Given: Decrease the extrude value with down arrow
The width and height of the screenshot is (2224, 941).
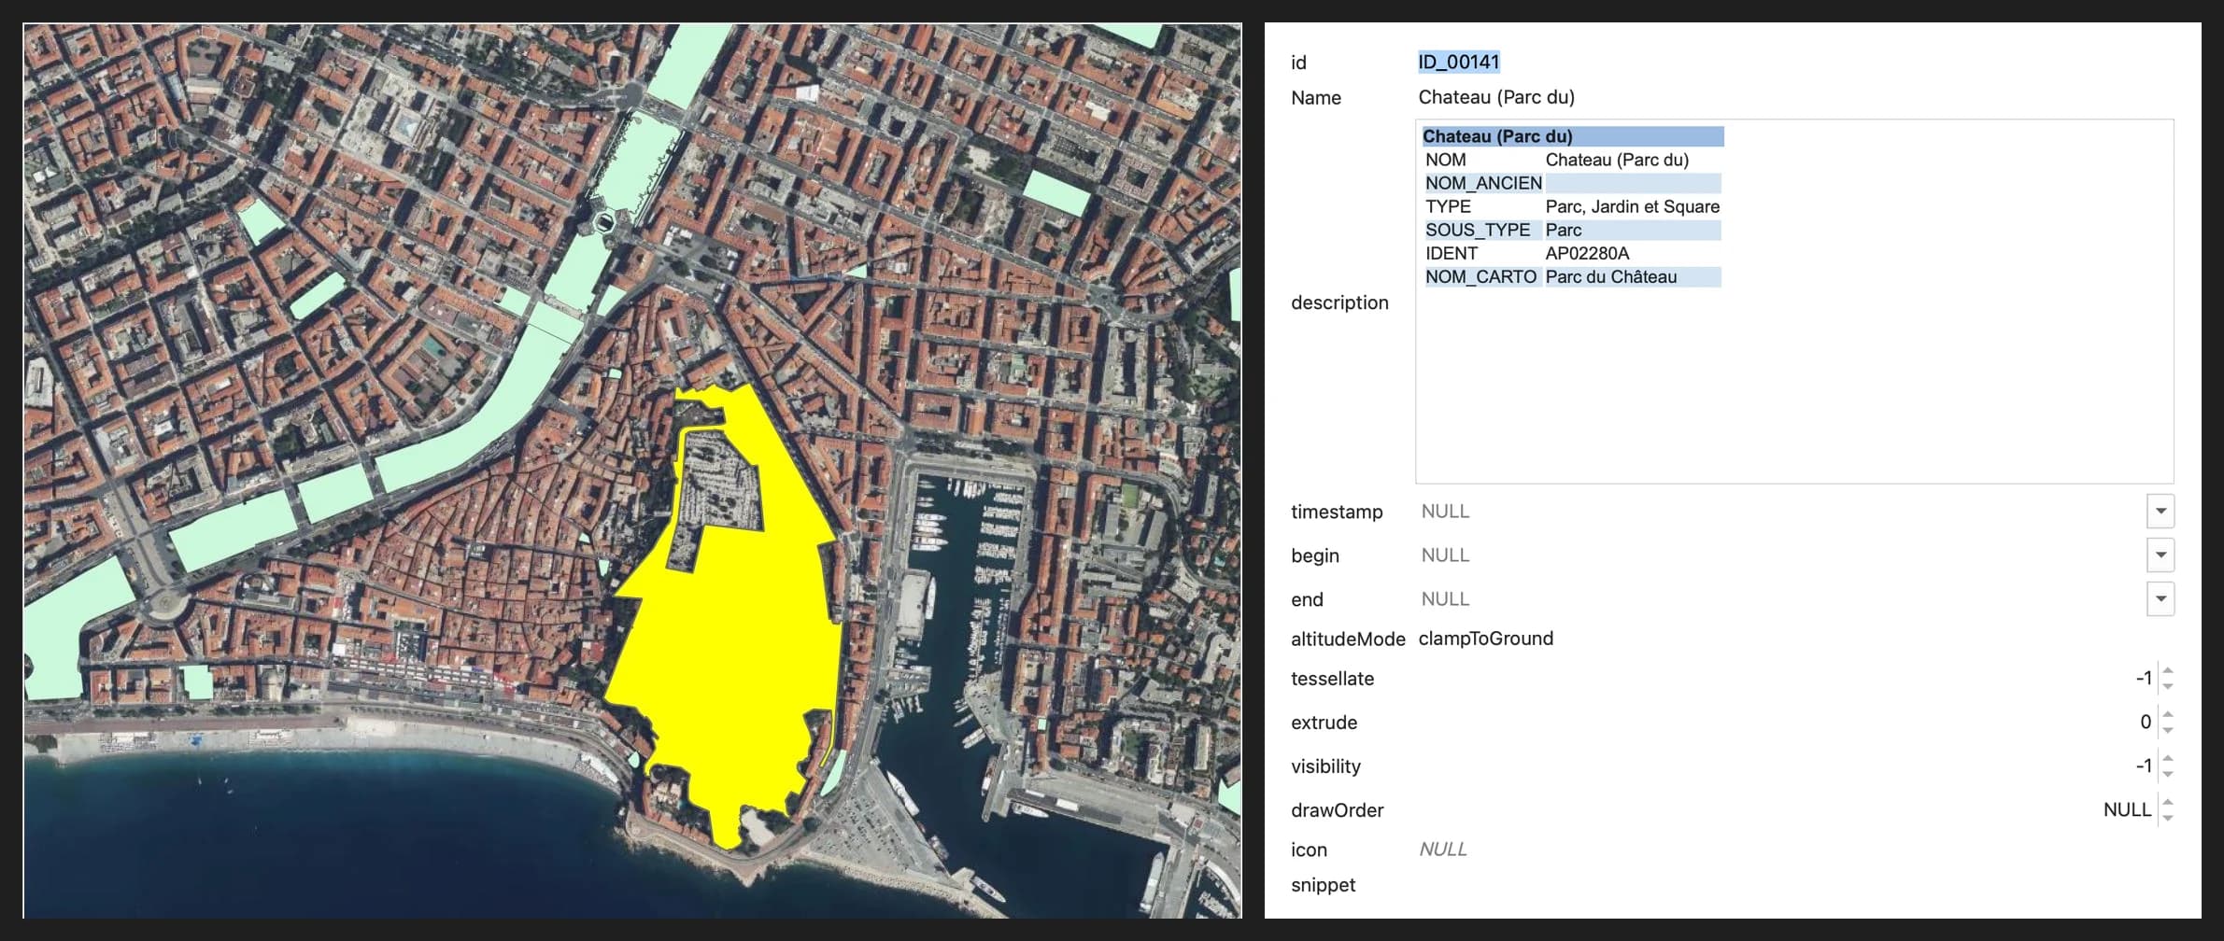Looking at the screenshot, I should coord(2168,731).
